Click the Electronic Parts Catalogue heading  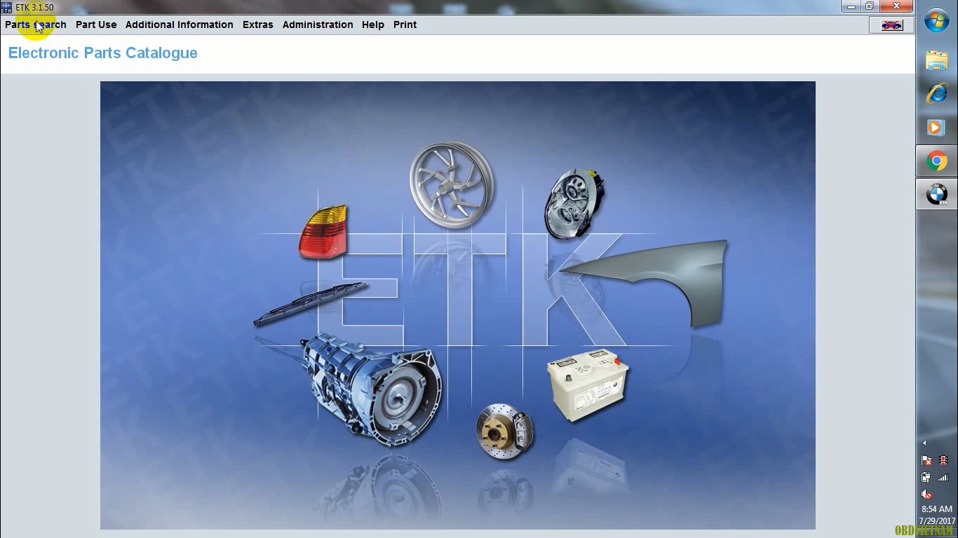pyautogui.click(x=103, y=53)
